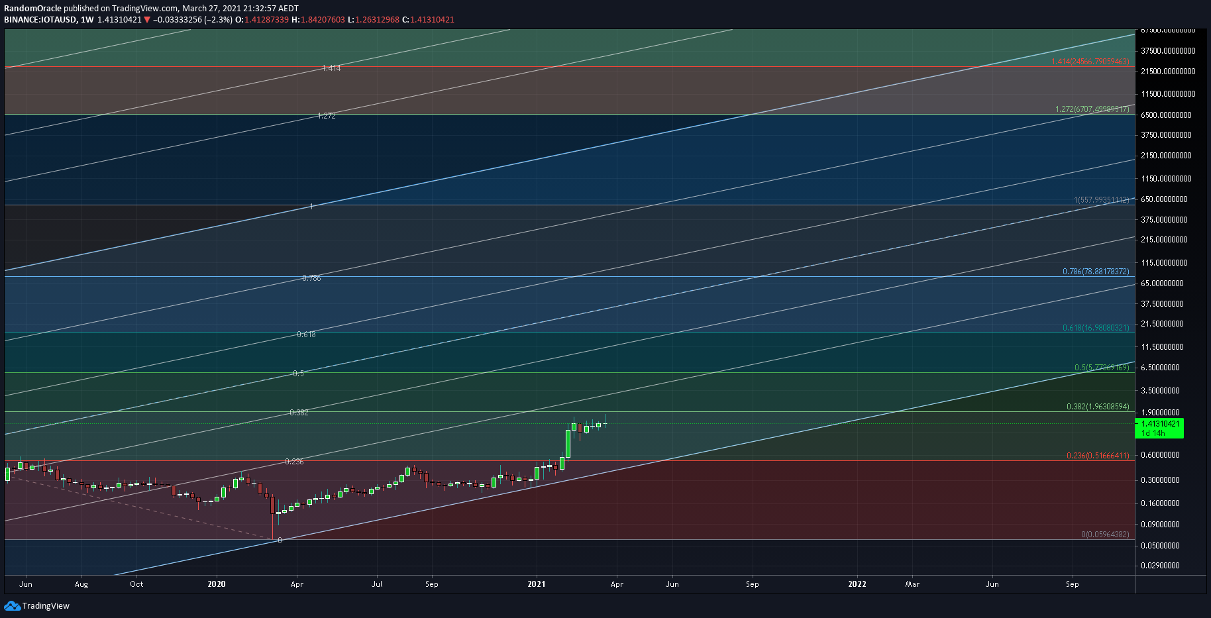Click the 1(557.99351112) Fibonacci level label
This screenshot has height=618, width=1211.
[x=1102, y=200]
